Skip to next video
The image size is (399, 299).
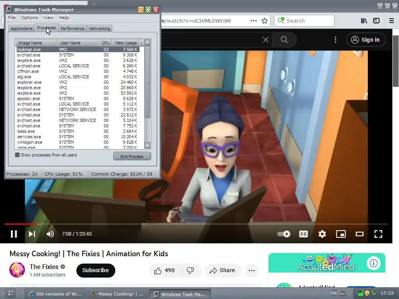32,234
